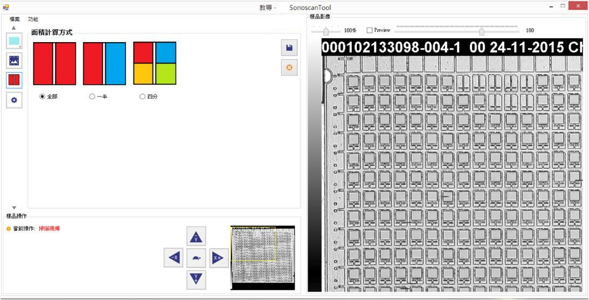Viewport: 589px width, 300px height.
Task: Enable the Preview checkbox
Action: click(x=370, y=30)
